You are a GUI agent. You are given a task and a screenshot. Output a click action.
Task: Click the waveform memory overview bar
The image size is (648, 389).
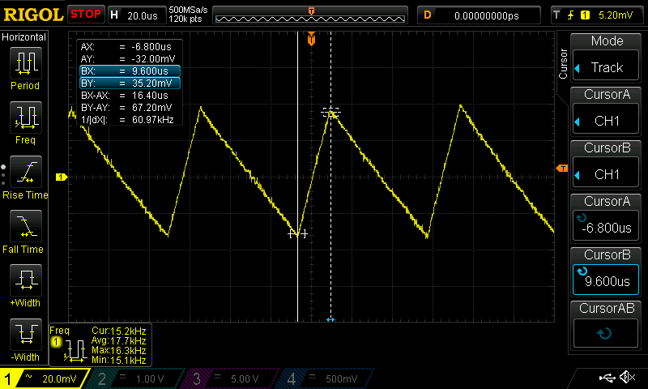click(310, 15)
